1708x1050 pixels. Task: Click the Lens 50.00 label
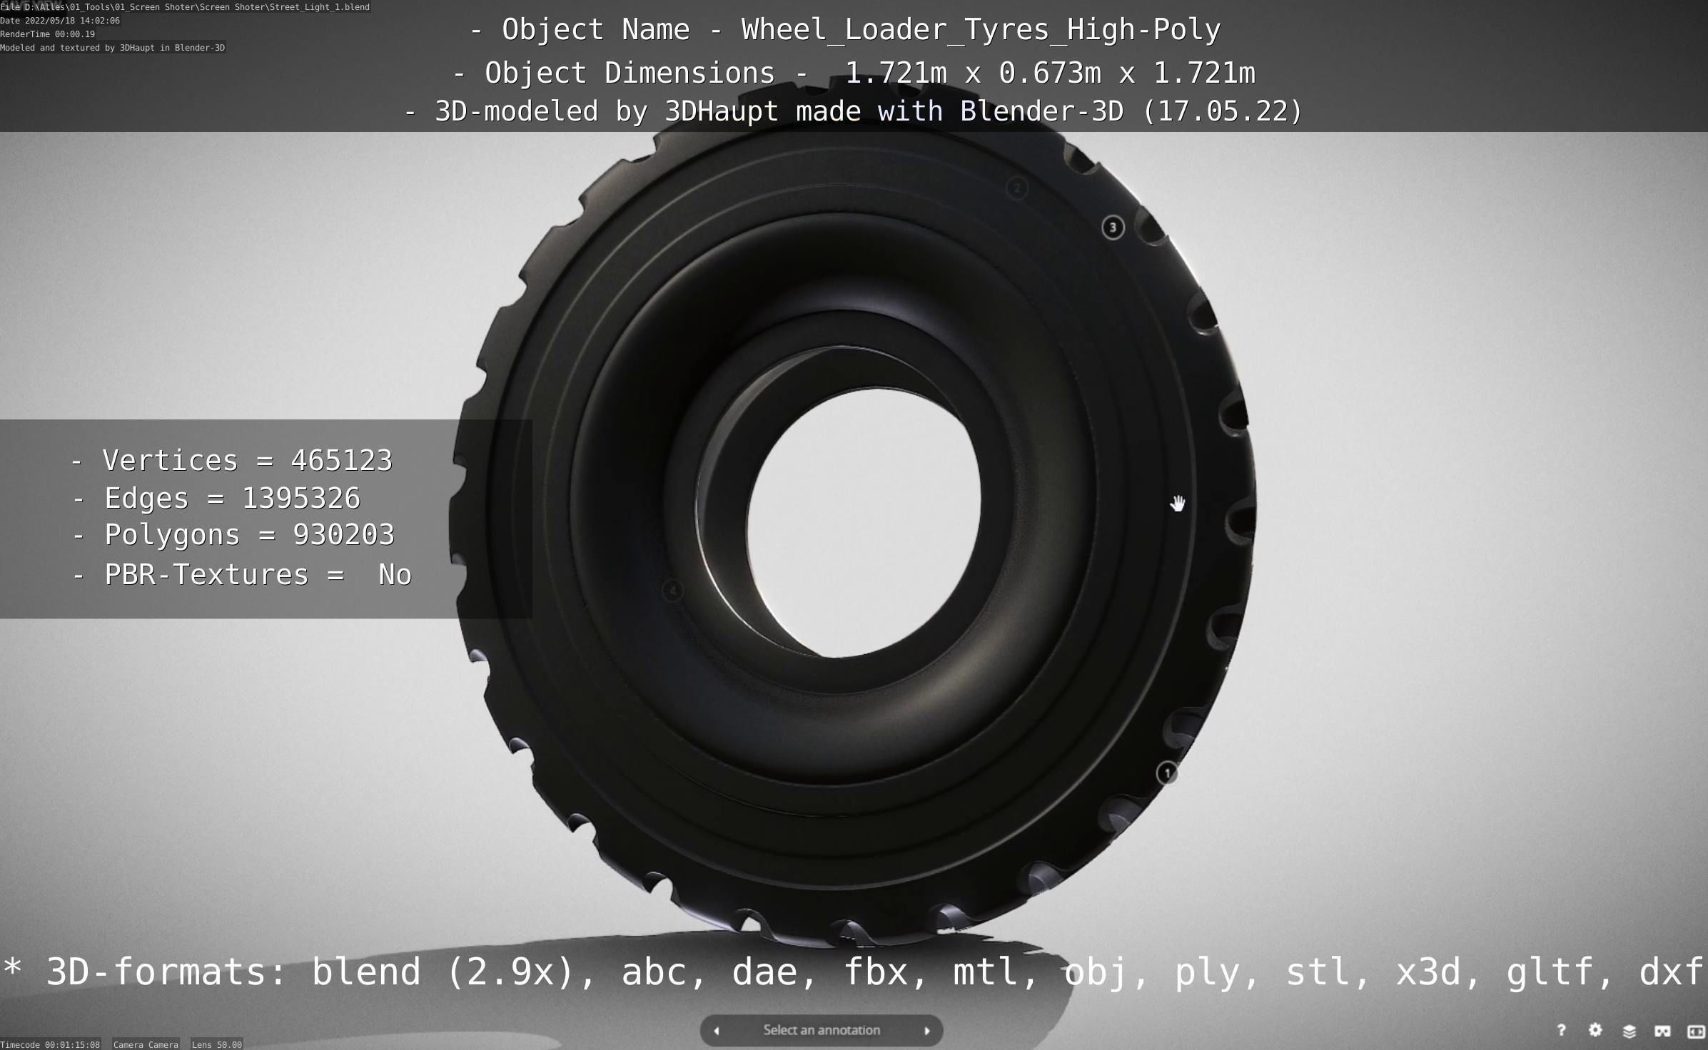pyautogui.click(x=217, y=1044)
